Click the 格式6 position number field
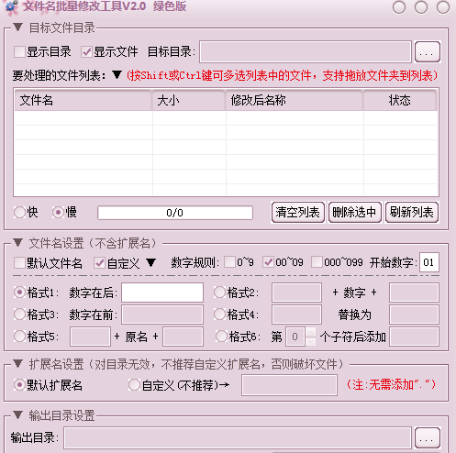456x453 pixels. tap(295, 337)
